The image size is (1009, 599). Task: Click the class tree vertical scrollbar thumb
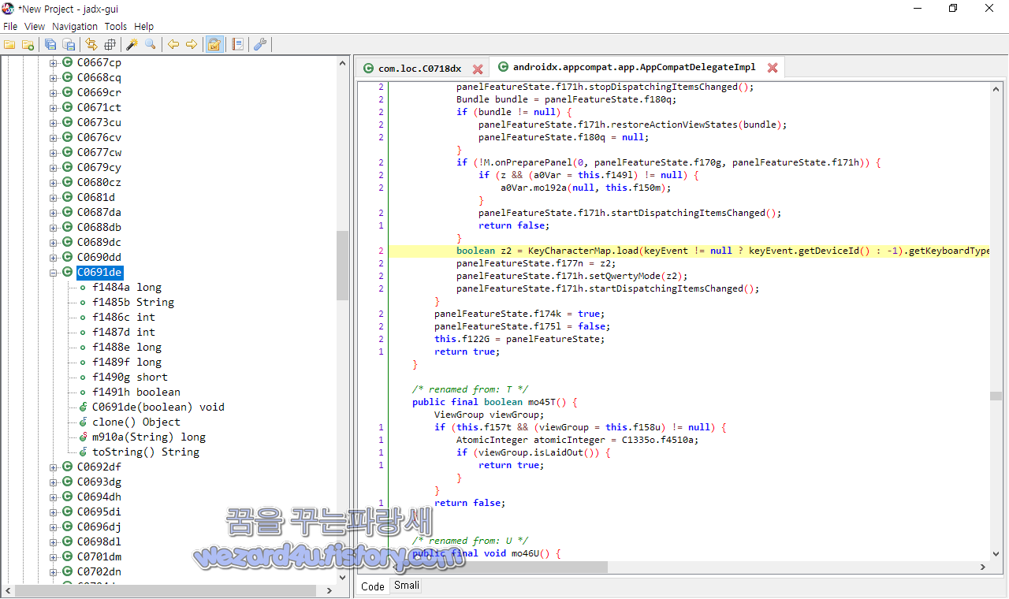pos(342,266)
